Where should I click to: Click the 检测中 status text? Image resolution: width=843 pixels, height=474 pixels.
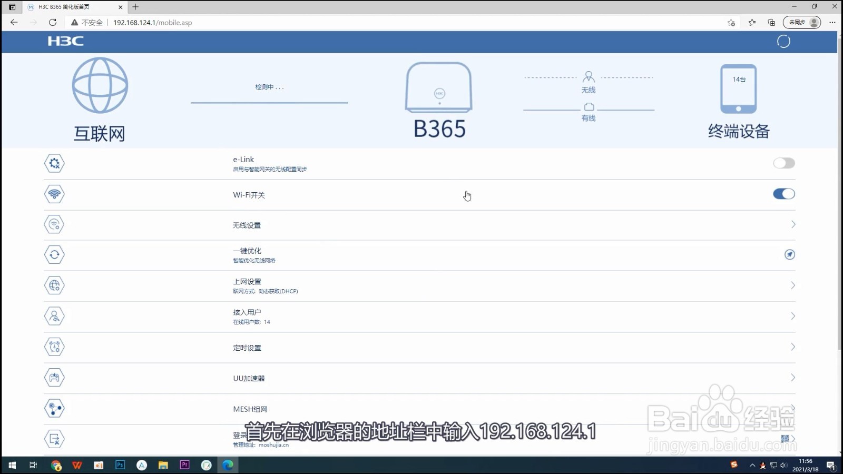pyautogui.click(x=269, y=87)
